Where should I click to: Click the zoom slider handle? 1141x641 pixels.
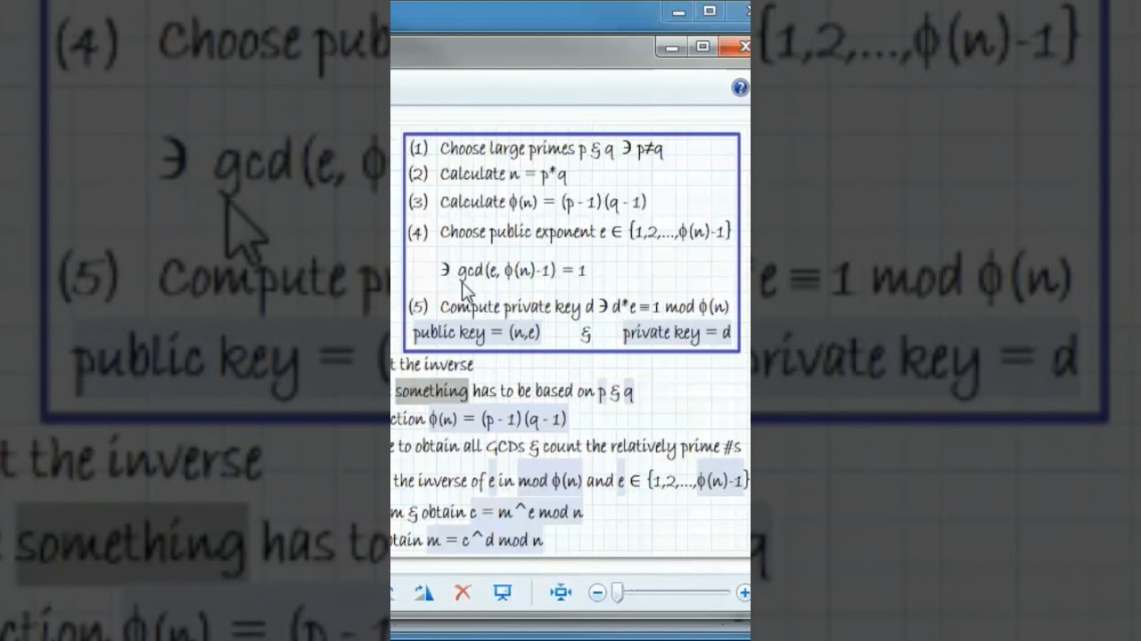click(x=617, y=593)
